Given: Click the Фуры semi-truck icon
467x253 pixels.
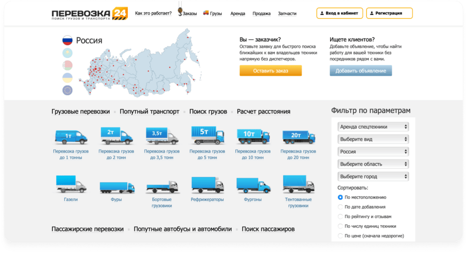Looking at the screenshot, I should [x=117, y=187].
